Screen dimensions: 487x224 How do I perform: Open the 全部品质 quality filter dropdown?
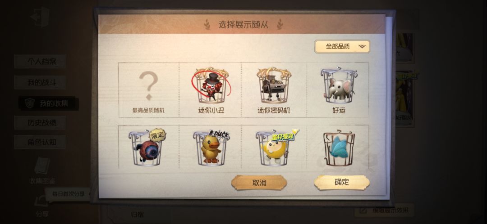click(x=342, y=46)
